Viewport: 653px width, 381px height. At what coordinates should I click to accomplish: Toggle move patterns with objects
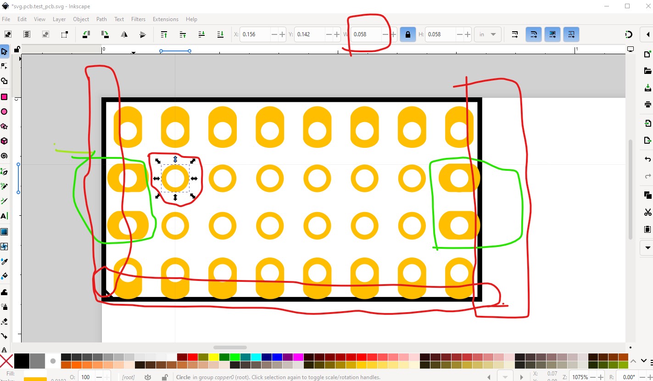pyautogui.click(x=571, y=34)
